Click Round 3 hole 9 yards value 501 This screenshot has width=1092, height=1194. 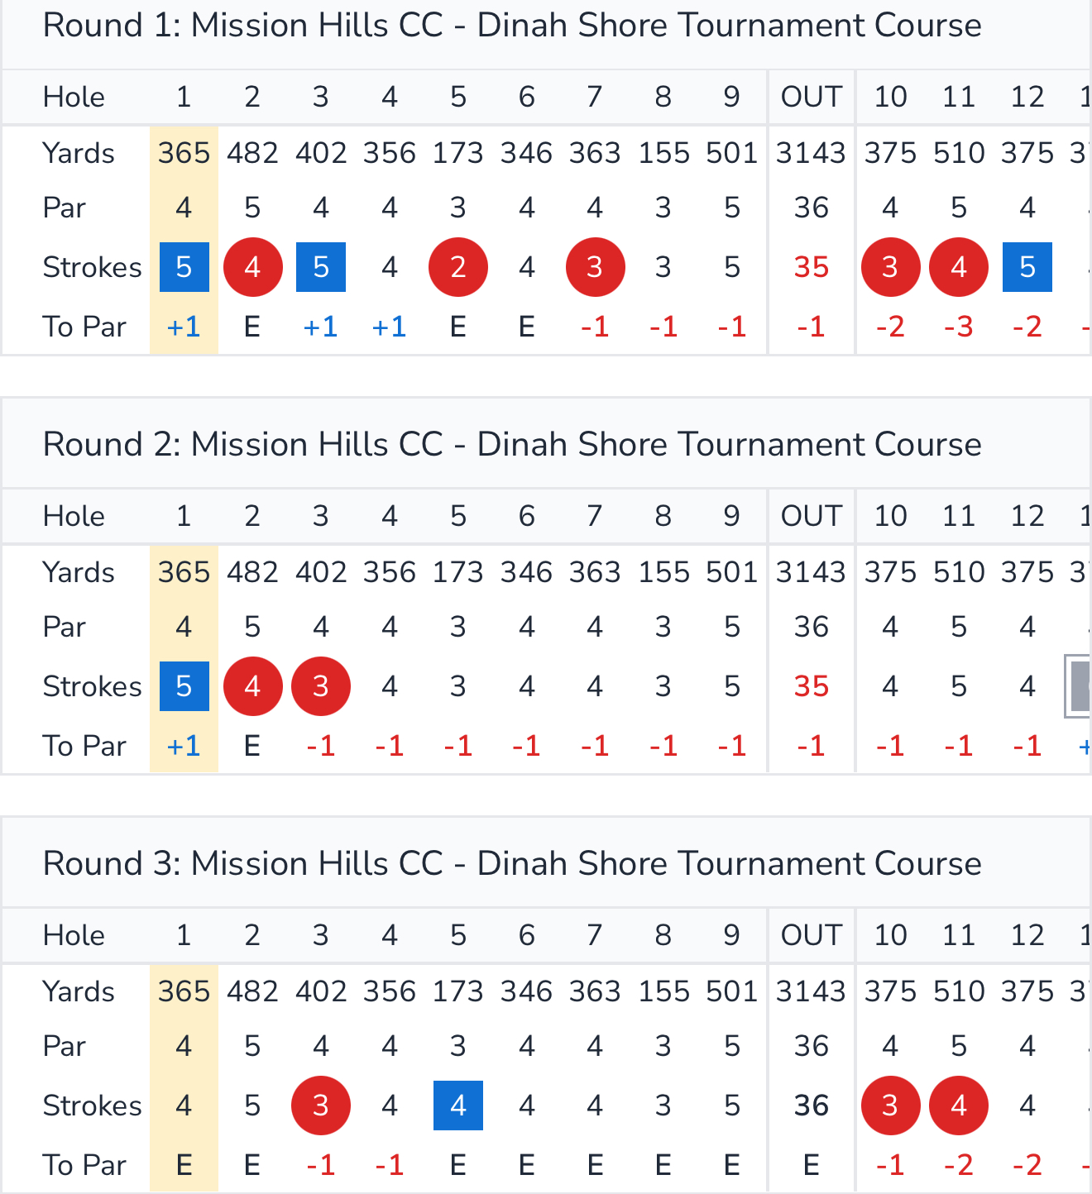[x=731, y=991]
